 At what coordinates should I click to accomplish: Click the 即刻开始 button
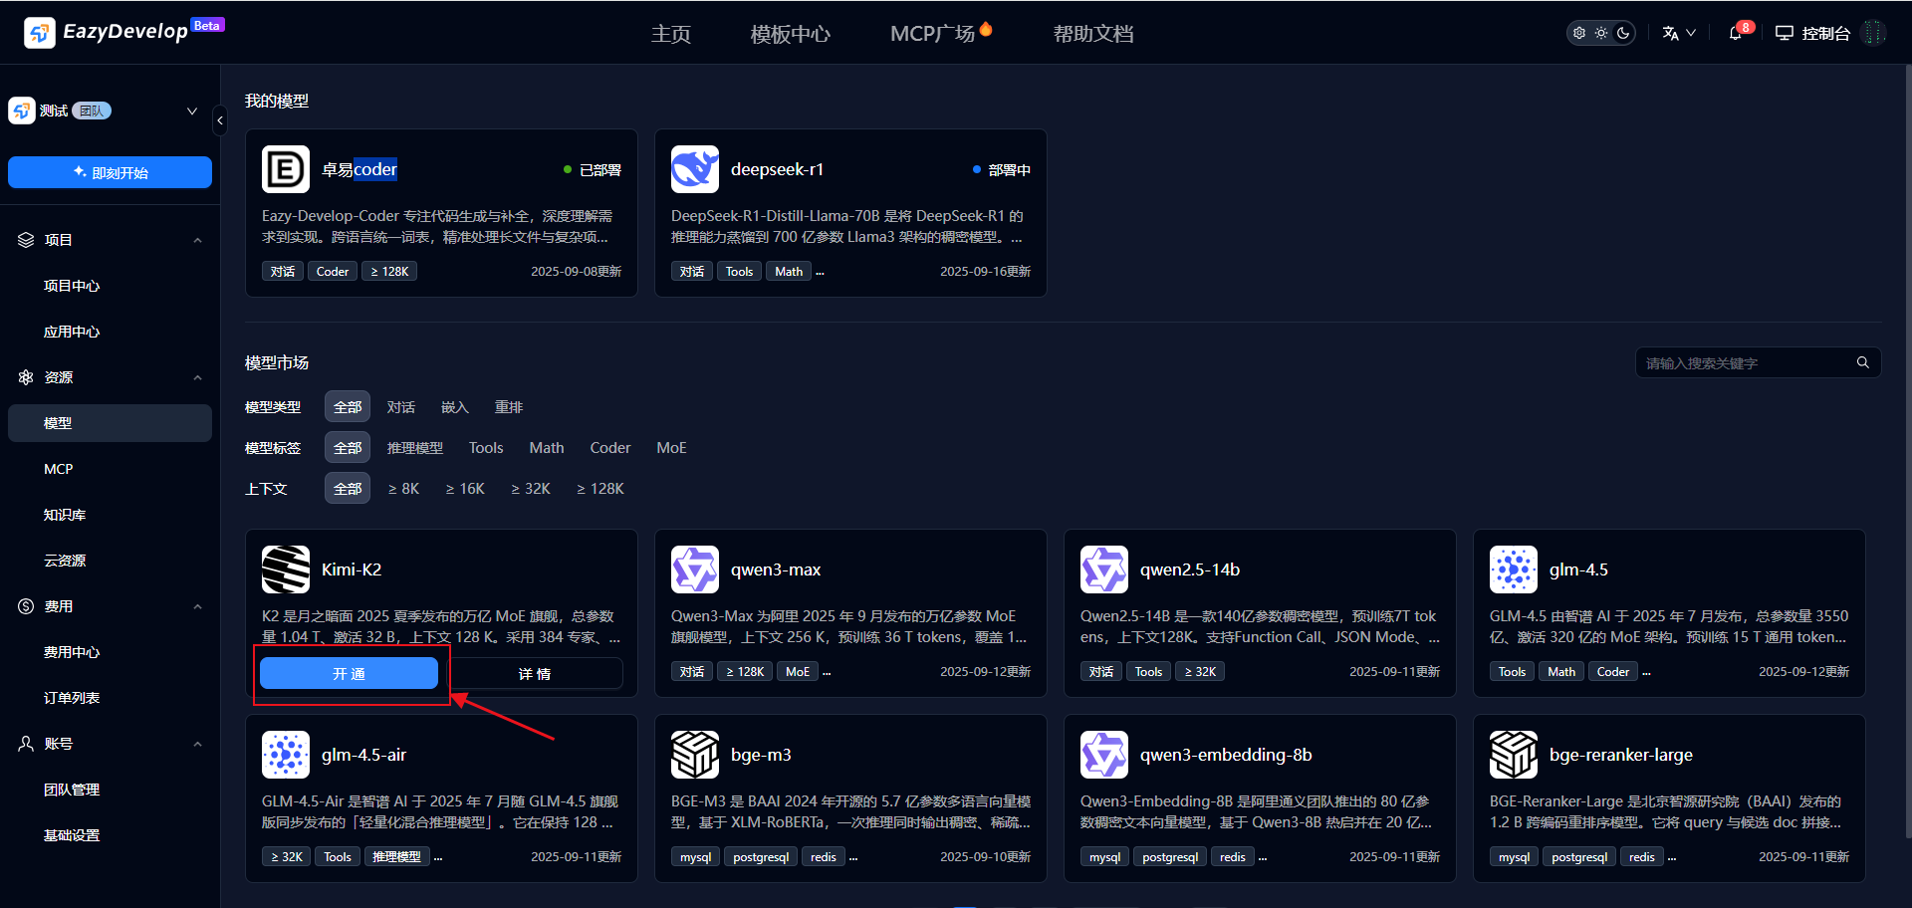pos(110,172)
